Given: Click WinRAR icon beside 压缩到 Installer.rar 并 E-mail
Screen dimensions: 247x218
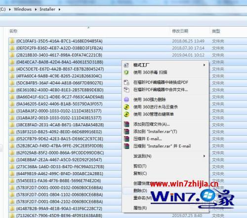Looking at the screenshot, I should tap(126, 146).
